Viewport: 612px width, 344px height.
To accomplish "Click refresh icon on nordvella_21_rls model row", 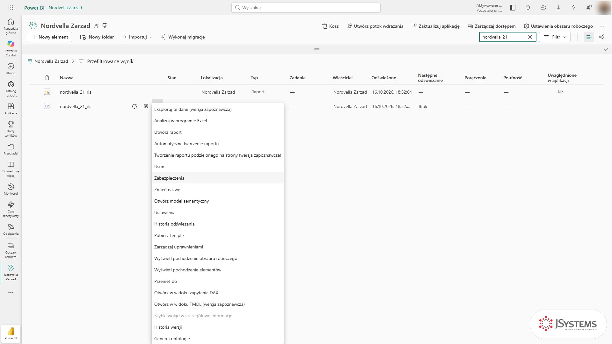I will [135, 106].
